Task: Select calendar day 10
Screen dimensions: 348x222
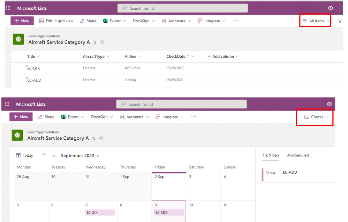Action: pos(203,211)
